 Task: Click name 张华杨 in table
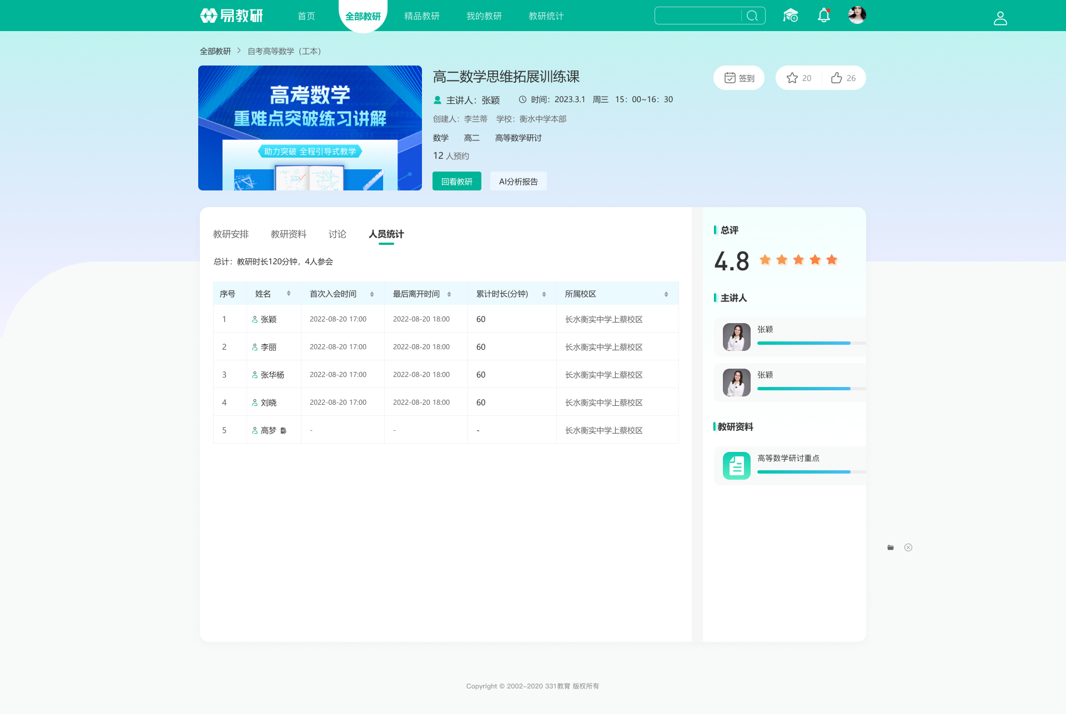(x=273, y=375)
